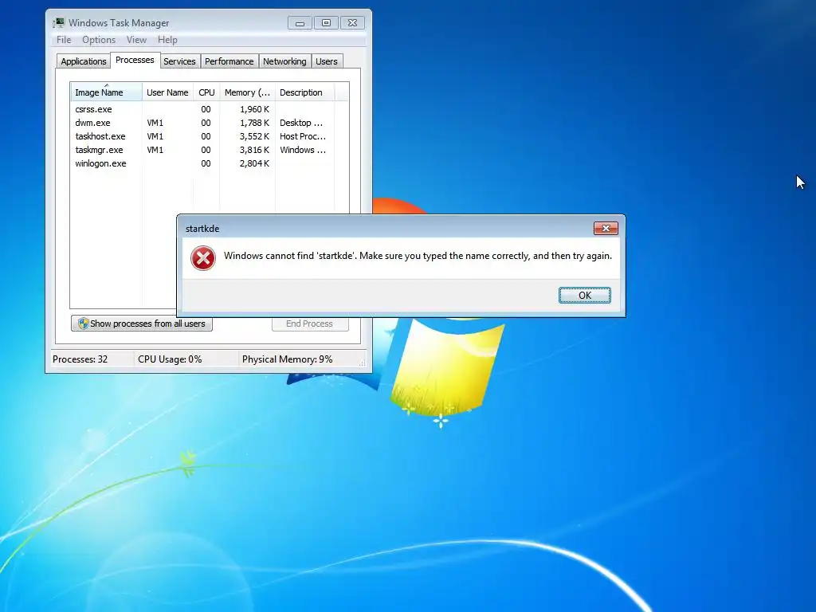This screenshot has width=816, height=612.
Task: Select the Processes tab
Action: point(135,61)
